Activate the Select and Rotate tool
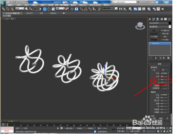Viewport: 173px width, 134px height. (x=49, y=9)
